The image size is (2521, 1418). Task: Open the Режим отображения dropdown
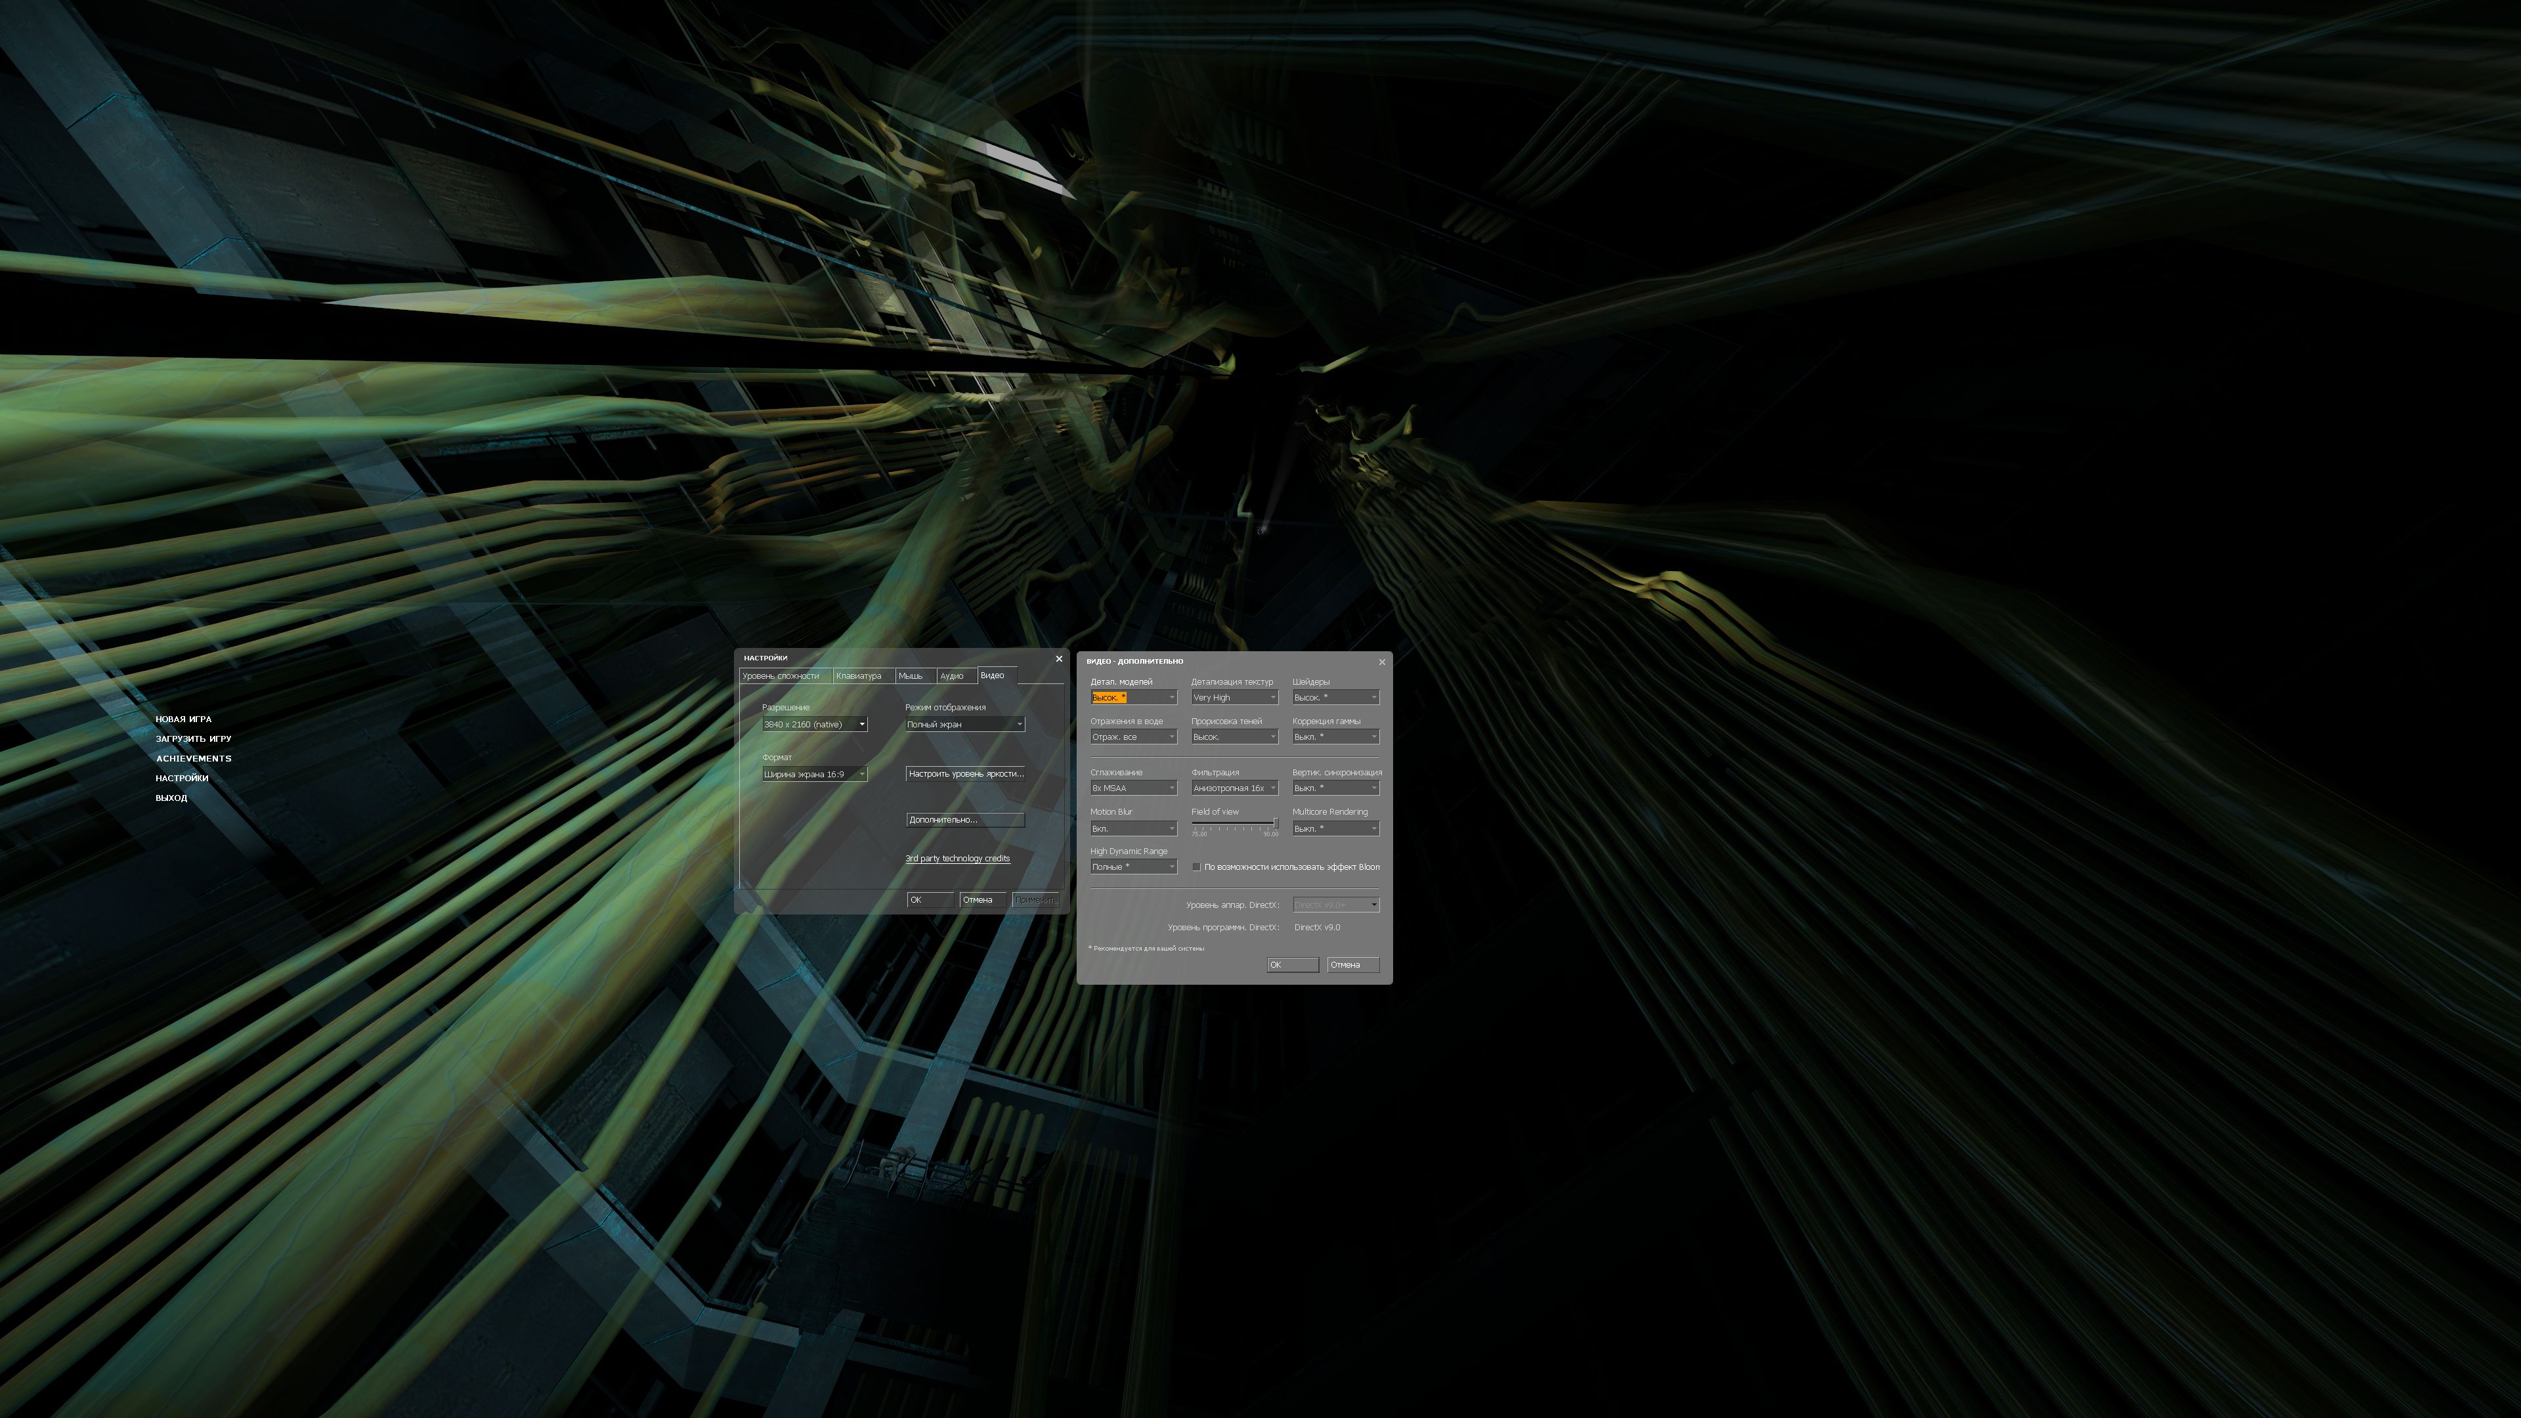coord(965,724)
